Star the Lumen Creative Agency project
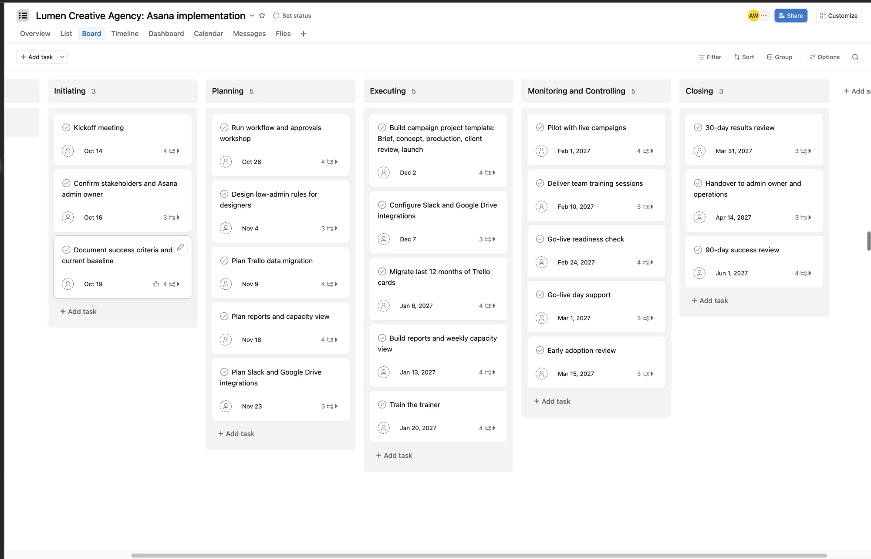 (x=262, y=16)
